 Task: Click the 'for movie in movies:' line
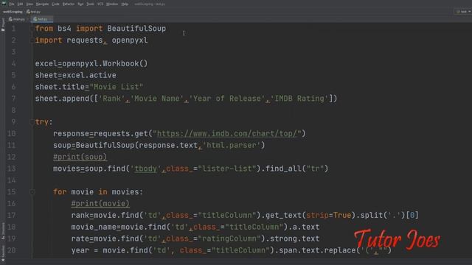pyautogui.click(x=98, y=192)
